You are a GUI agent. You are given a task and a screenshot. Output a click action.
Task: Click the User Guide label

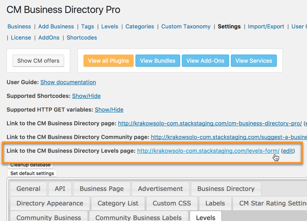tap(23, 82)
